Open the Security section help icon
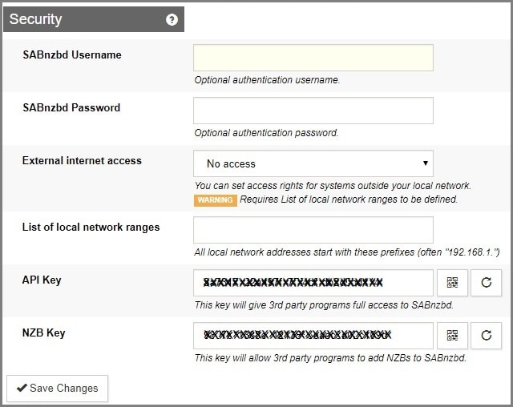The height and width of the screenshot is (407, 513). pos(172,19)
